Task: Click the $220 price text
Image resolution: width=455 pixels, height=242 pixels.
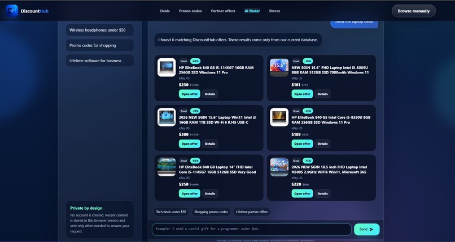Action: [296, 184]
